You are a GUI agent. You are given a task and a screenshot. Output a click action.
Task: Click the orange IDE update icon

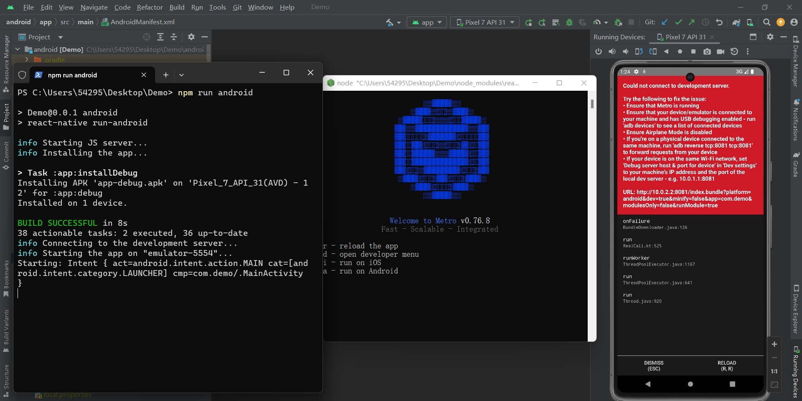click(780, 22)
